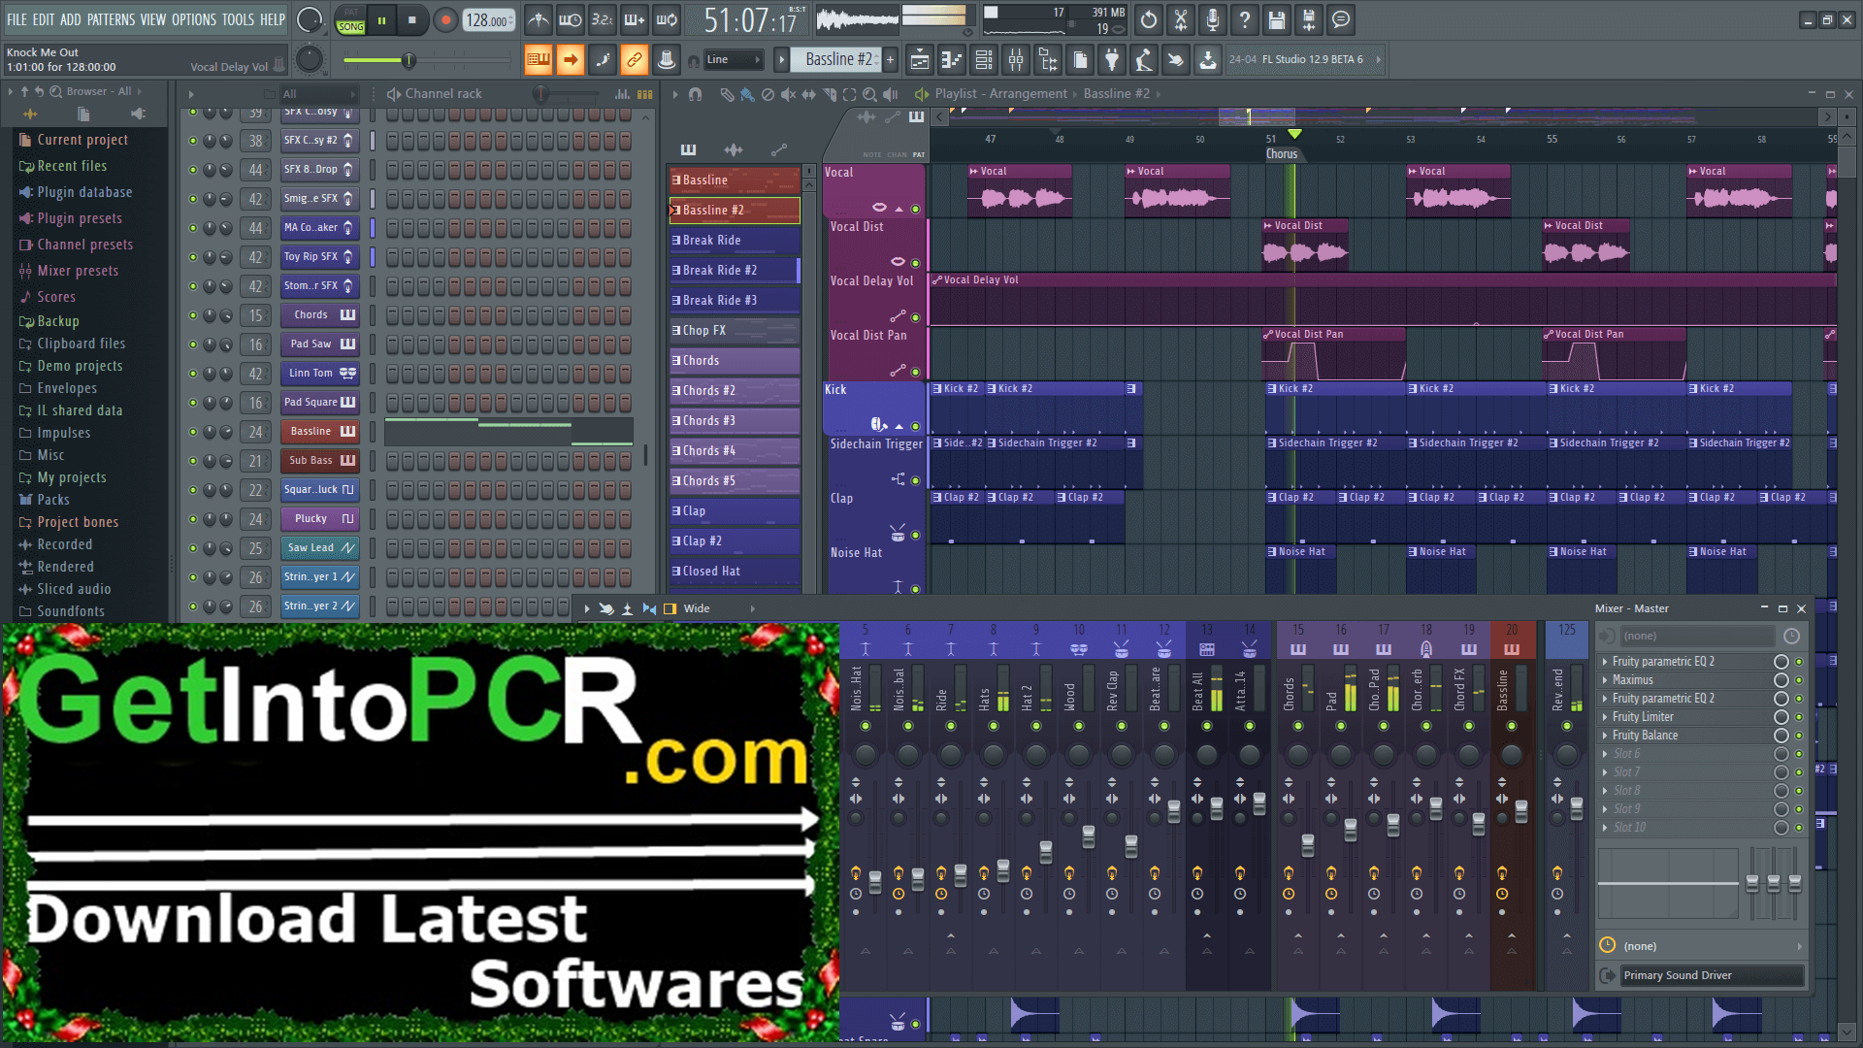Expand the Fruity Limiter slot arrow
This screenshot has height=1048, width=1863.
tap(1605, 717)
